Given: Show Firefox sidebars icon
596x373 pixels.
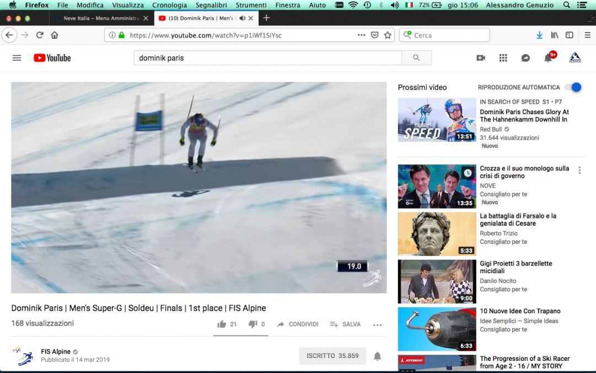Looking at the screenshot, I should (x=570, y=35).
